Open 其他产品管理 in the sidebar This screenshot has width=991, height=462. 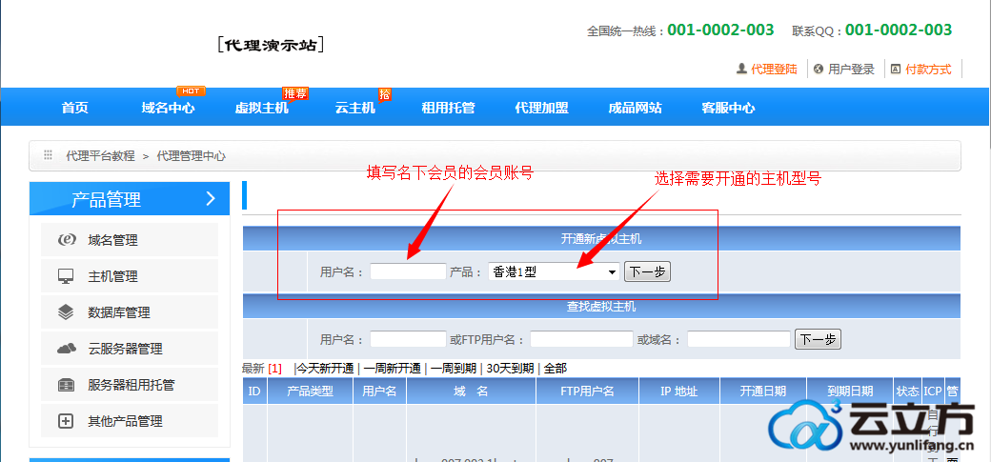(x=130, y=421)
